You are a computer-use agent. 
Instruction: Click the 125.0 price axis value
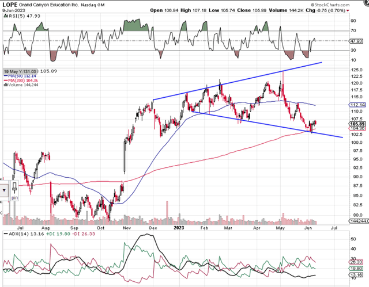click(357, 70)
